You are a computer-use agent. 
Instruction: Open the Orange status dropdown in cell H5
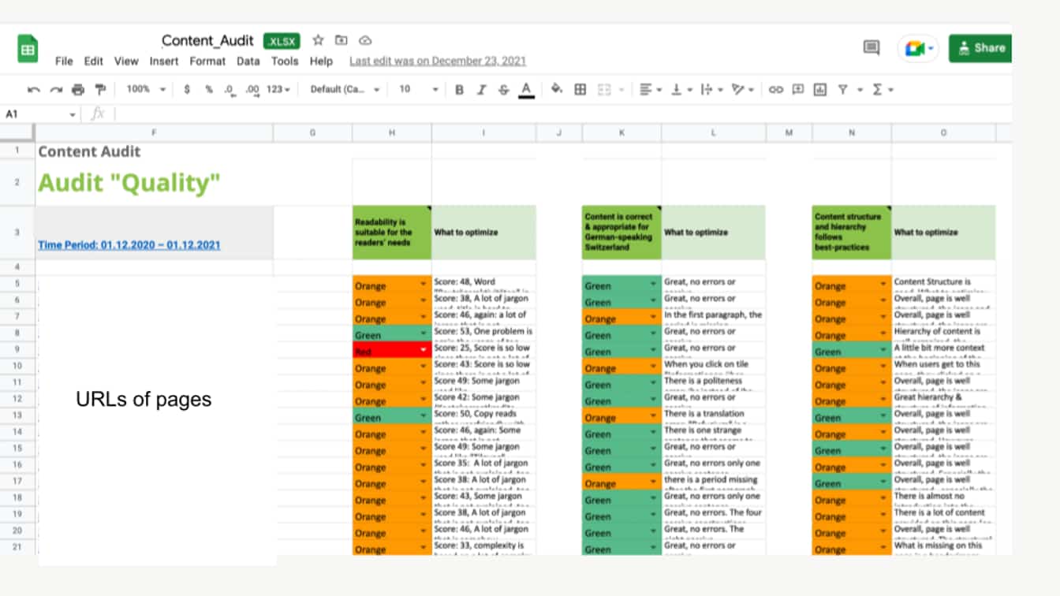(x=422, y=285)
